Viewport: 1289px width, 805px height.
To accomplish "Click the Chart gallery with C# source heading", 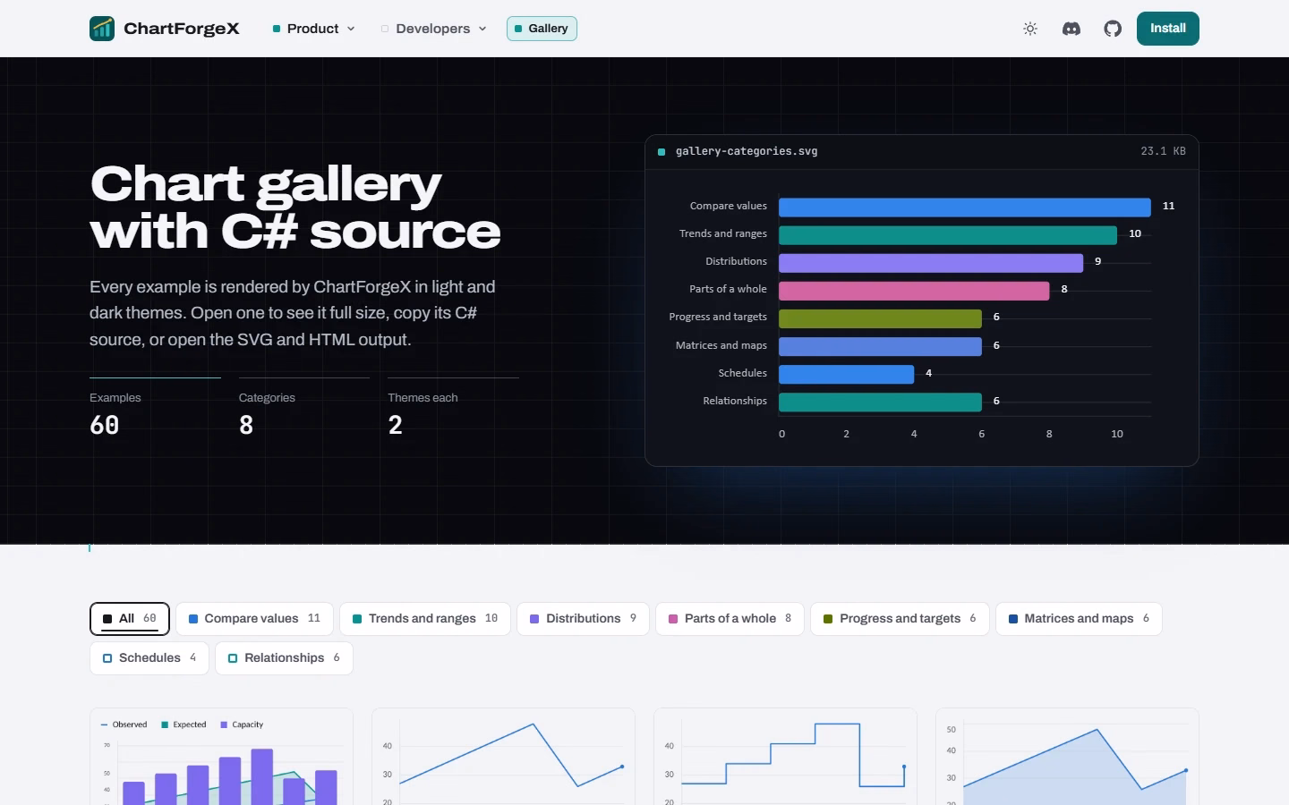I will (x=295, y=208).
